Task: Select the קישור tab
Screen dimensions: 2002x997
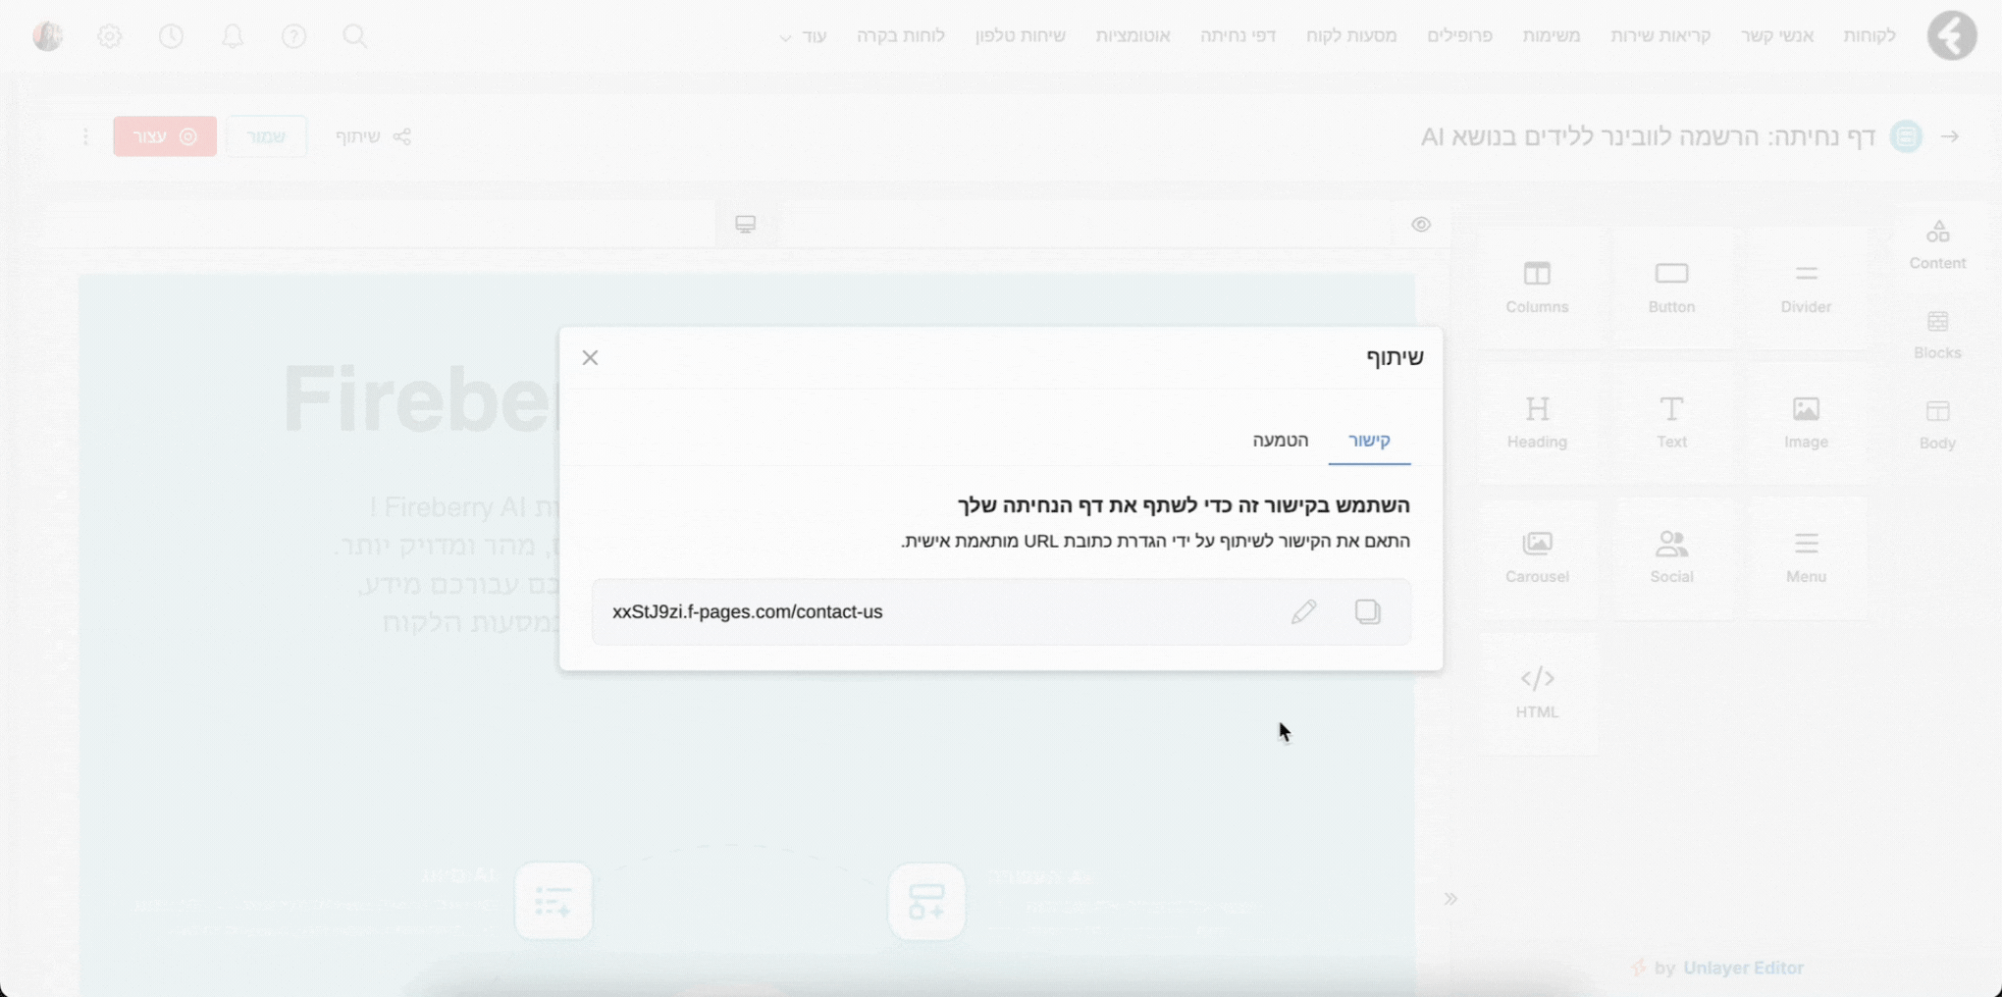Action: (1369, 441)
